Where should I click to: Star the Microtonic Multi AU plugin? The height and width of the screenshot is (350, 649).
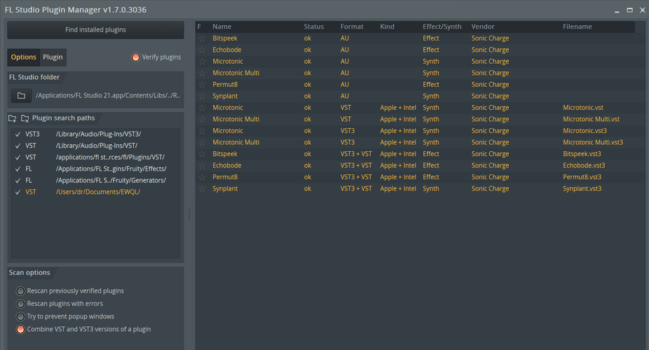[202, 73]
